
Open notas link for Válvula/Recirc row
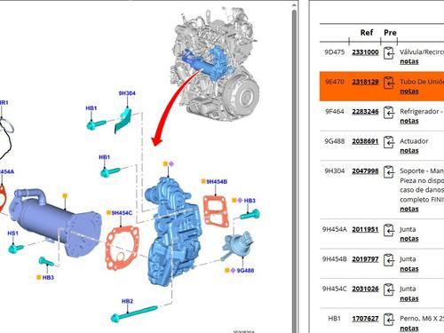coord(409,61)
